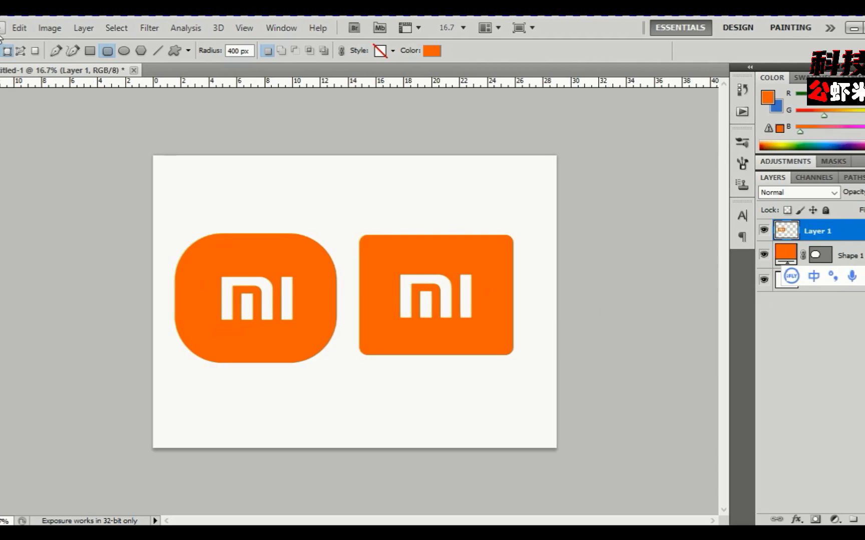Switch to the Channels tab
The height and width of the screenshot is (540, 865).
click(813, 177)
